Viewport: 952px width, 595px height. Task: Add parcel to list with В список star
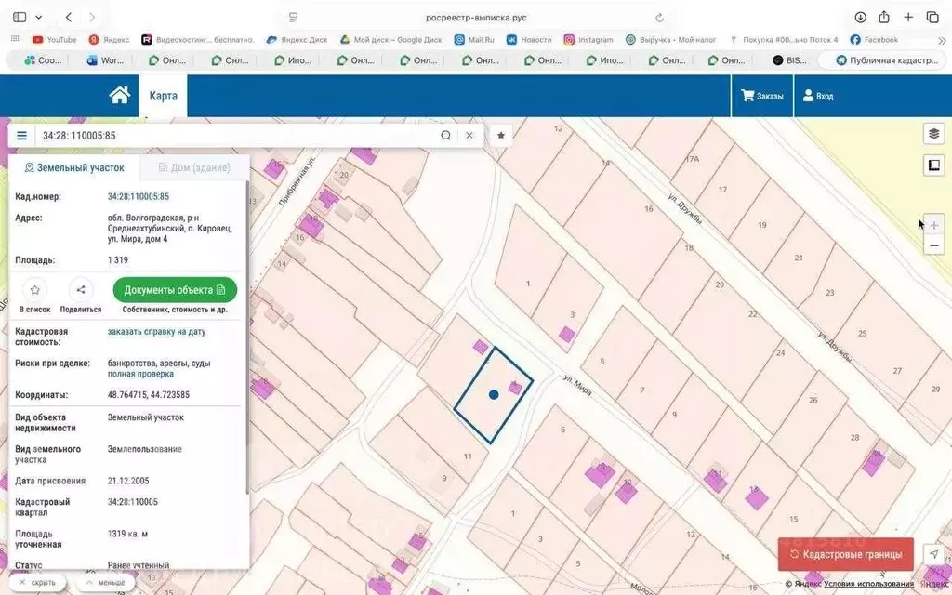[34, 290]
